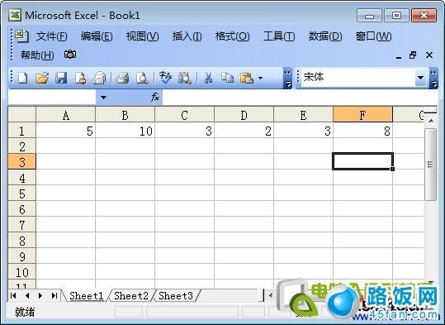Click previous sheet navigation arrow

(x=27, y=296)
